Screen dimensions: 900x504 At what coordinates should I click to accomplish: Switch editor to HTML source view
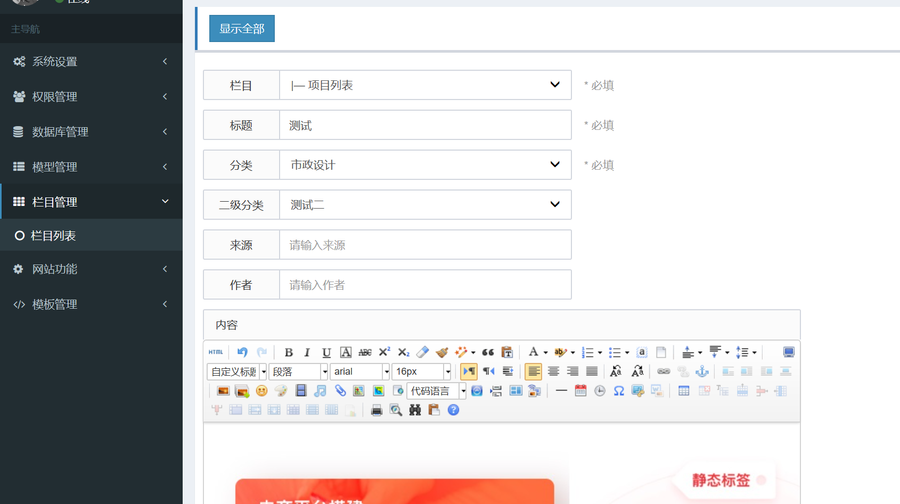tap(216, 352)
